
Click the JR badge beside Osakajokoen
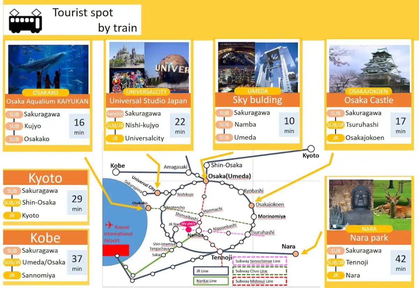(x=336, y=138)
